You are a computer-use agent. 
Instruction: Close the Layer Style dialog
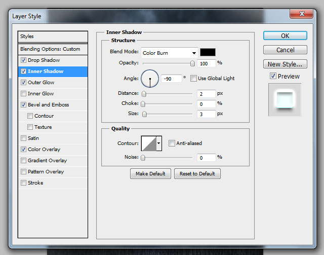302,14
